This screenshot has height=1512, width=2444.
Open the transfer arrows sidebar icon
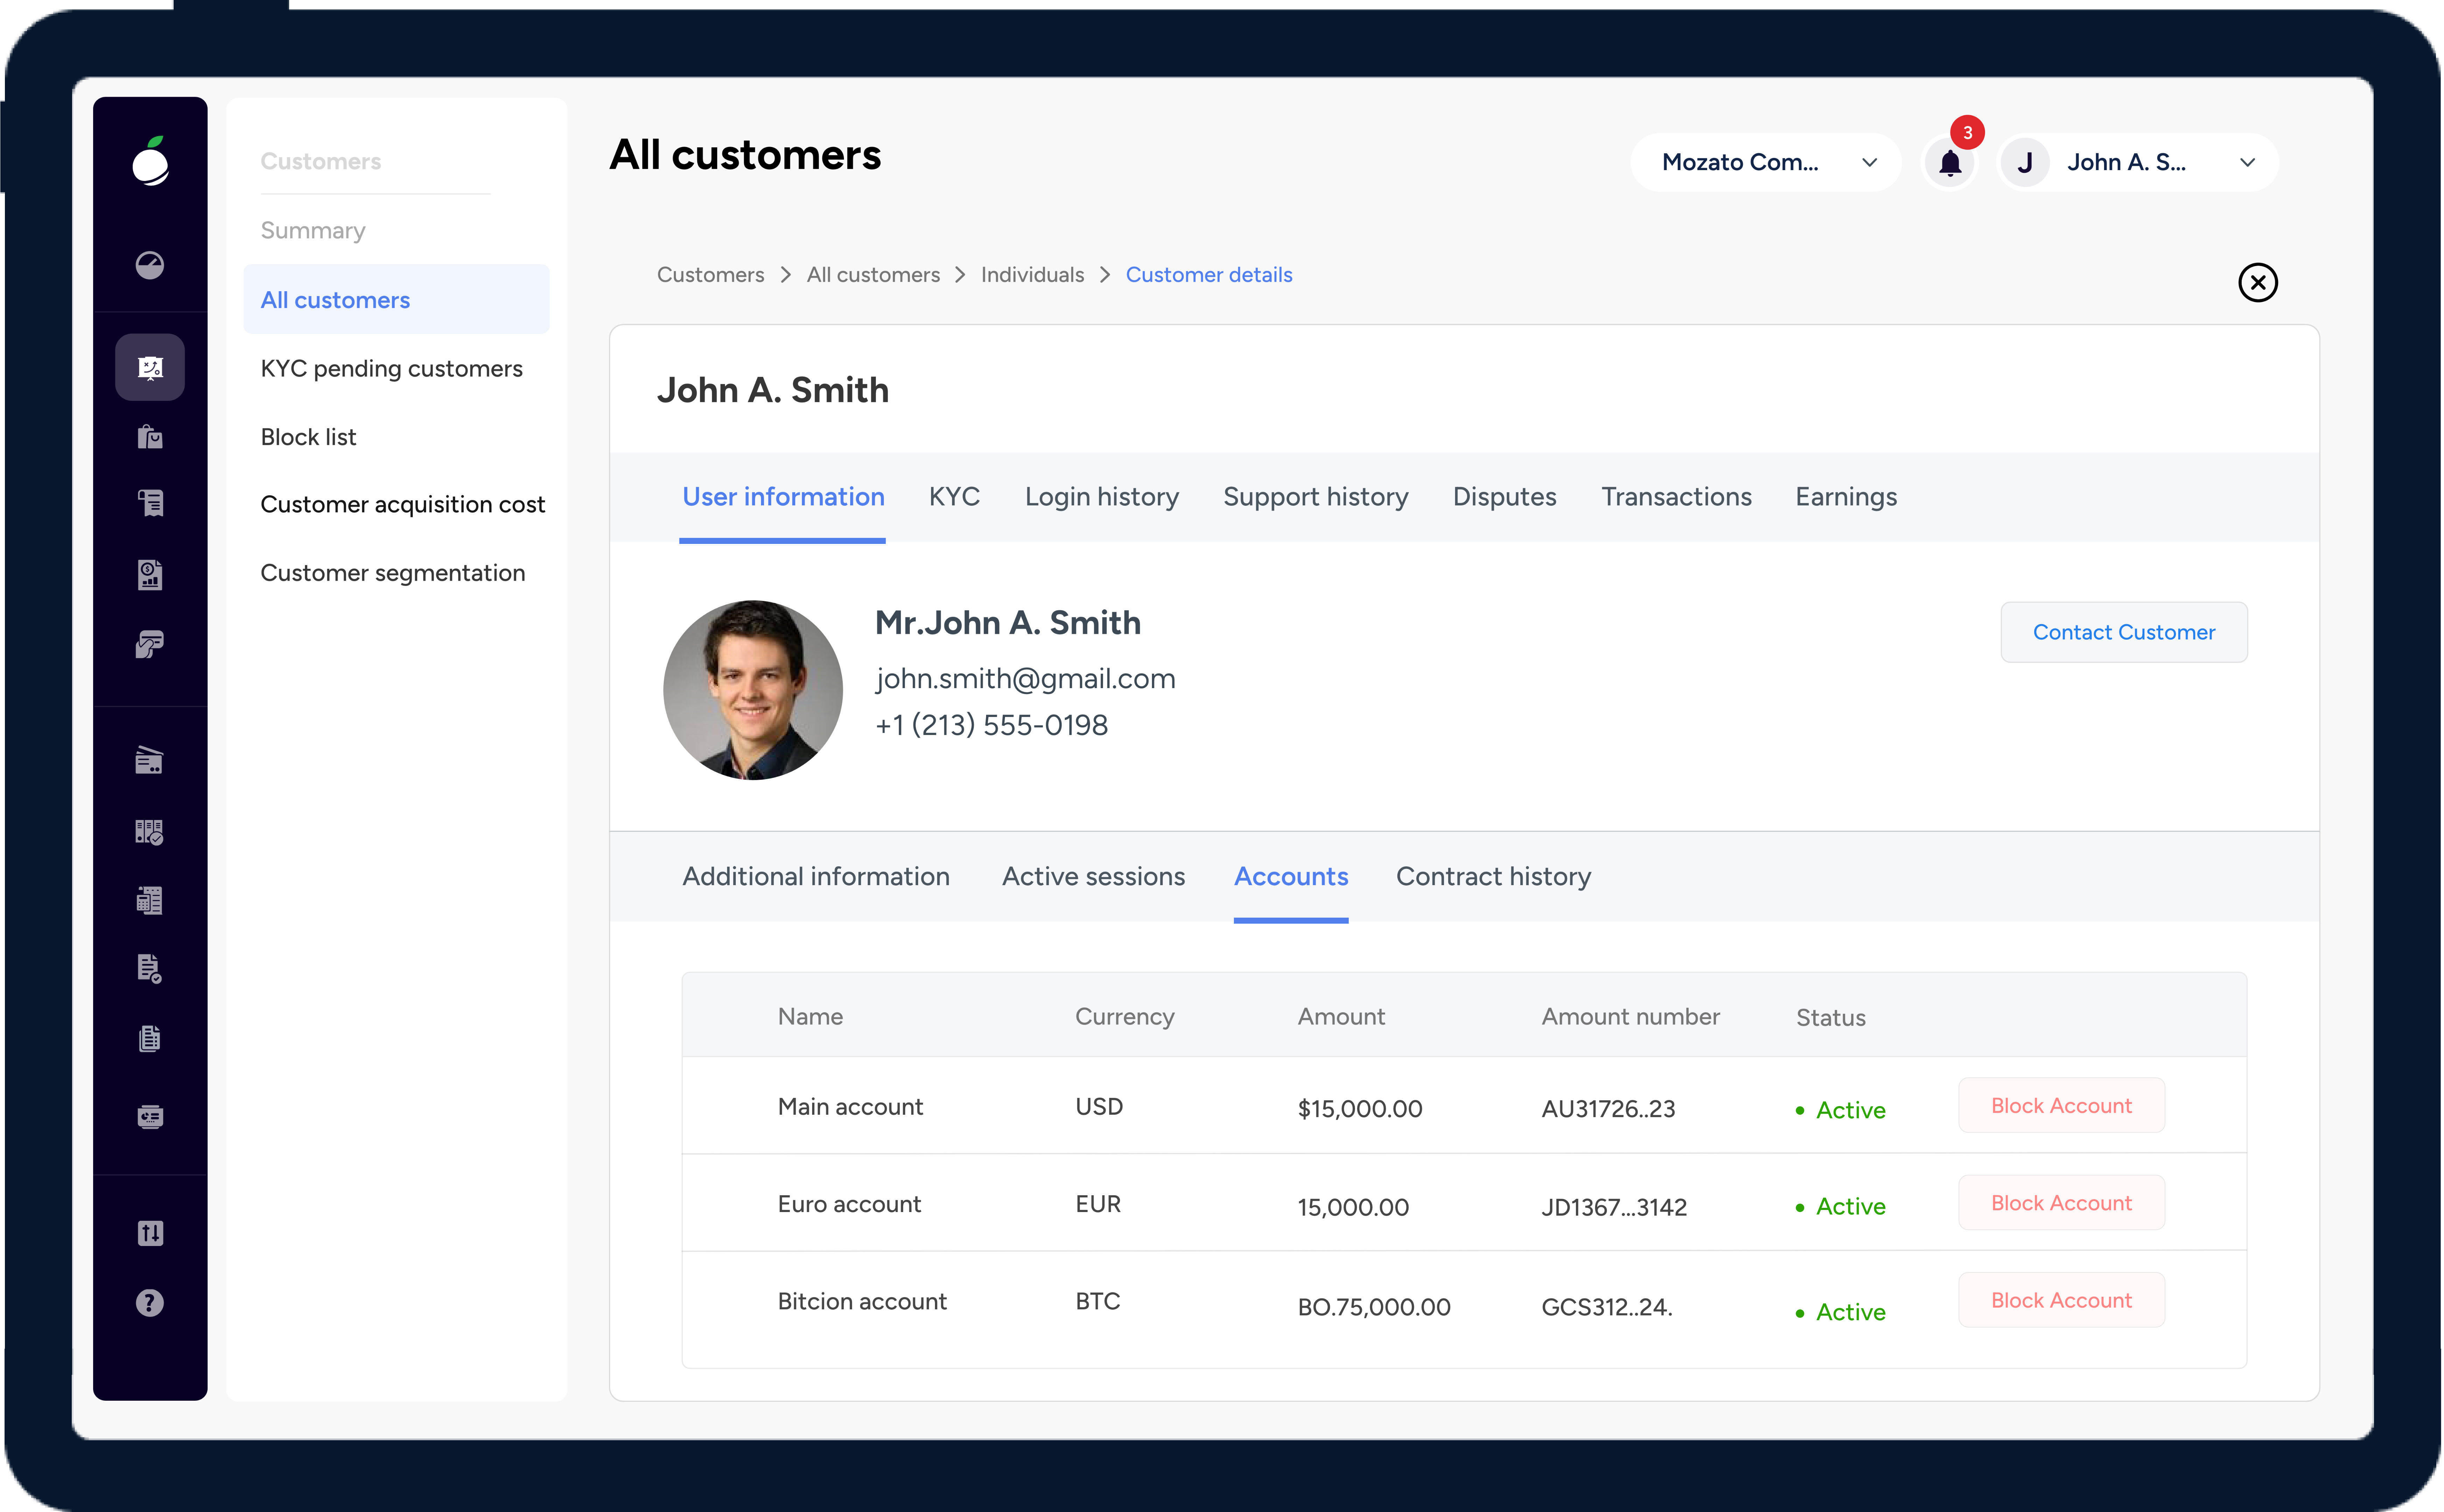click(x=150, y=1233)
